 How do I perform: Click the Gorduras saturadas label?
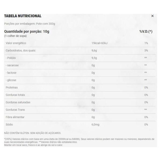[x=18, y=102]
